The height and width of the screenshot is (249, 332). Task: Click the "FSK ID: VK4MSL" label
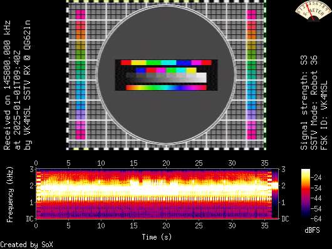coord(324,115)
